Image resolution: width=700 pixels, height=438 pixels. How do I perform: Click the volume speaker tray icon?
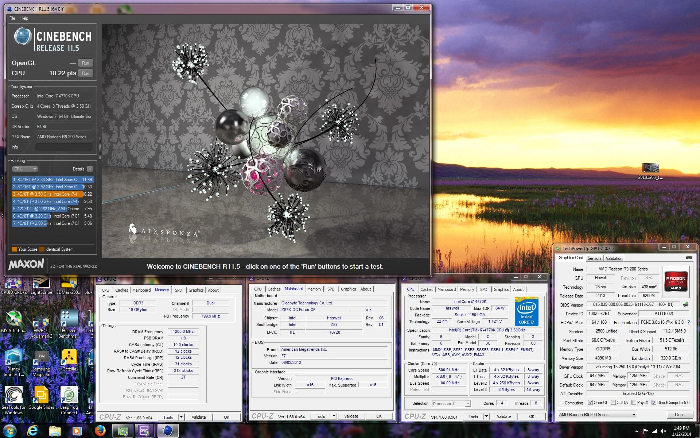663,431
